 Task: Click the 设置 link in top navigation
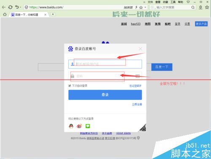pyautogui.click(x=187, y=24)
